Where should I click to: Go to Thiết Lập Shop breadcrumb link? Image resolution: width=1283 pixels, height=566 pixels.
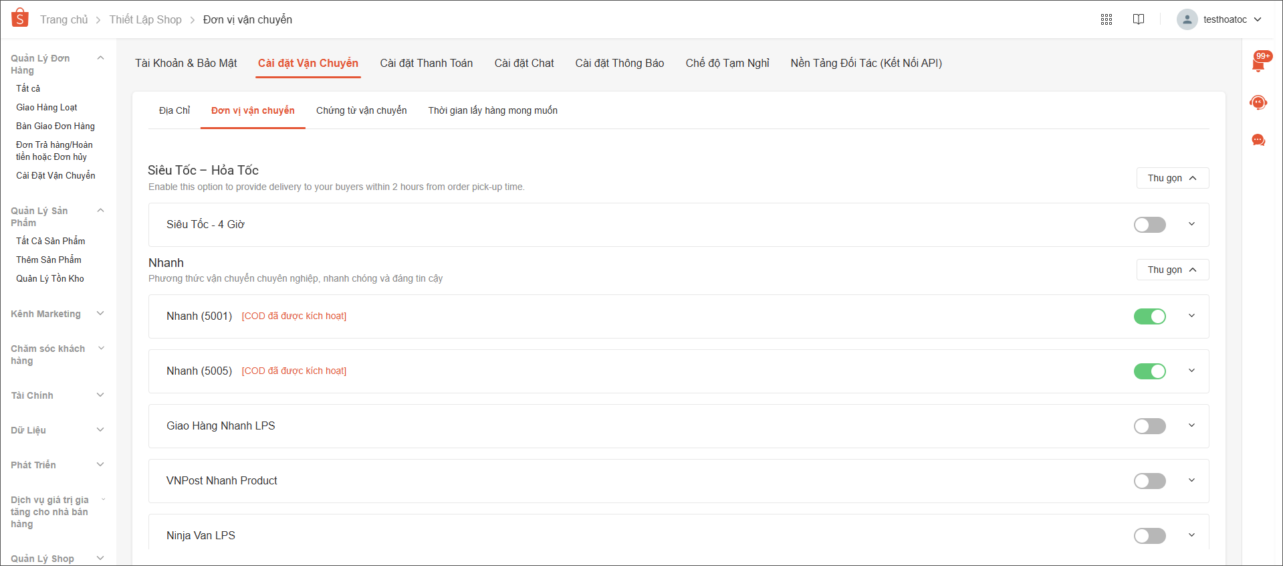coord(145,19)
